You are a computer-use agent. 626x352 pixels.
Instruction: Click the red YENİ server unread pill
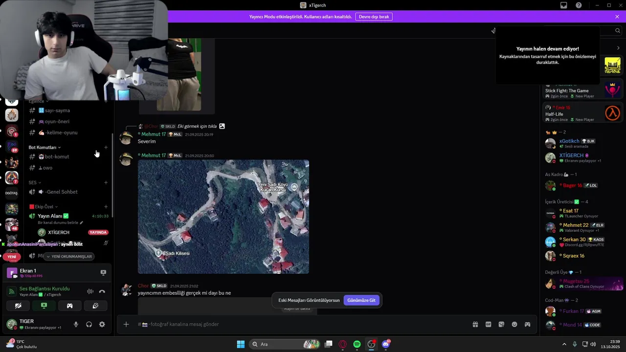point(12,257)
